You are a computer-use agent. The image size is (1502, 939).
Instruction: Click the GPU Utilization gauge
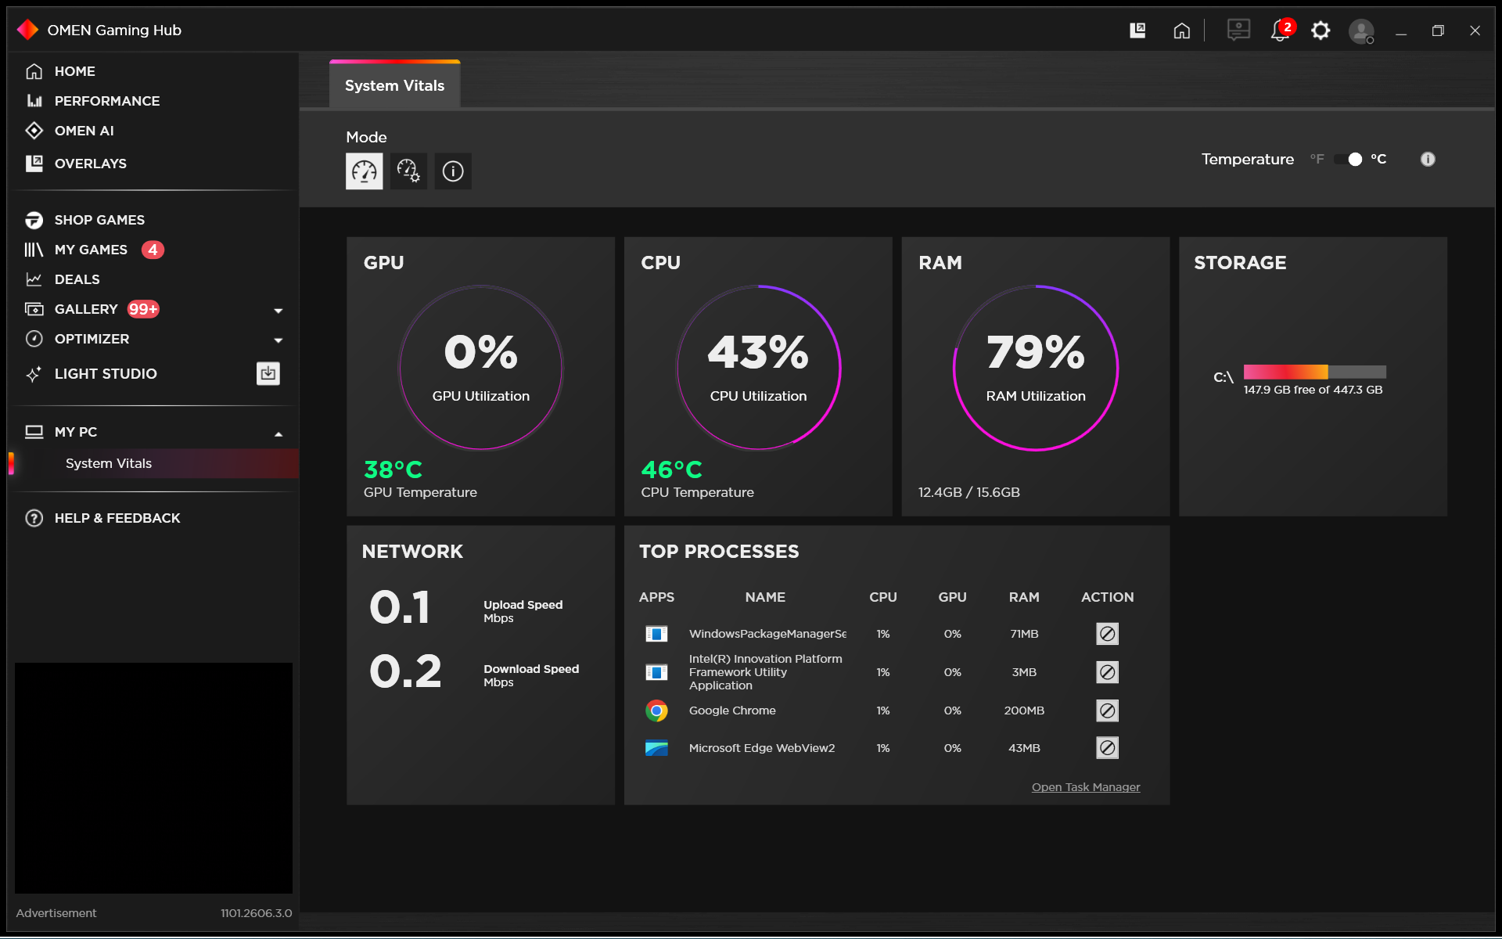pos(481,368)
